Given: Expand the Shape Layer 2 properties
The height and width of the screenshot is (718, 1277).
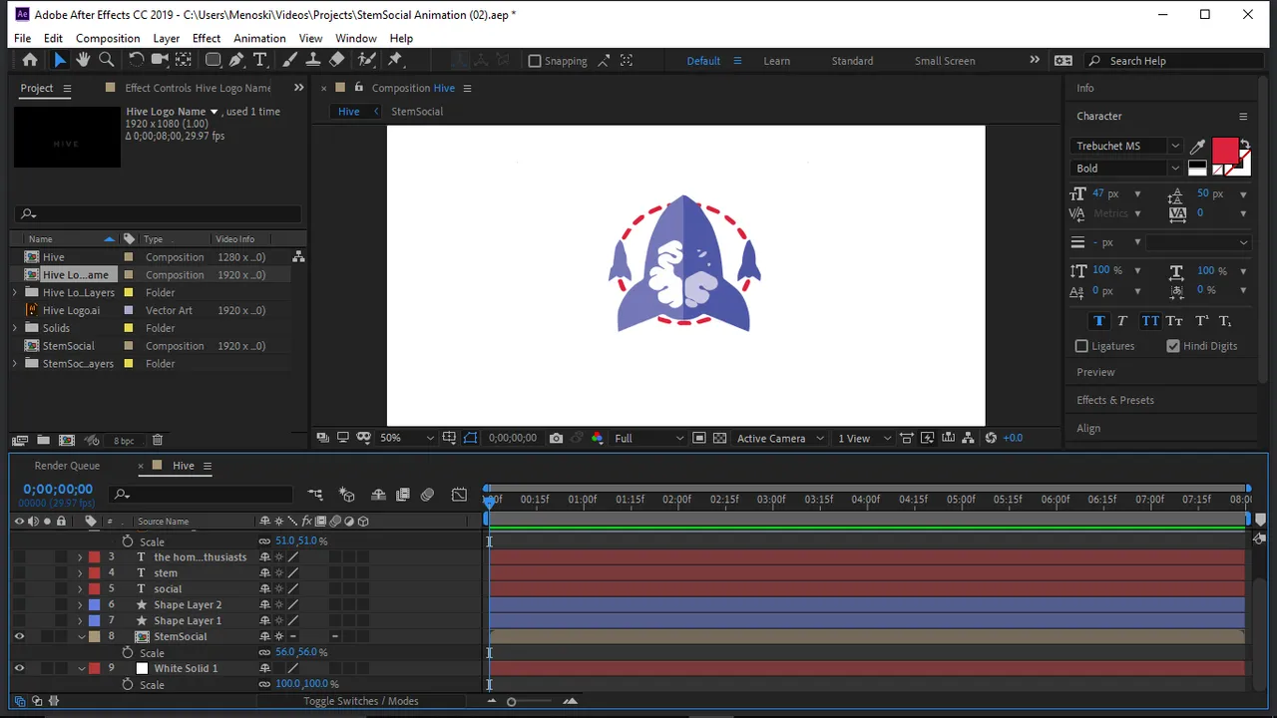Looking at the screenshot, I should 81,604.
